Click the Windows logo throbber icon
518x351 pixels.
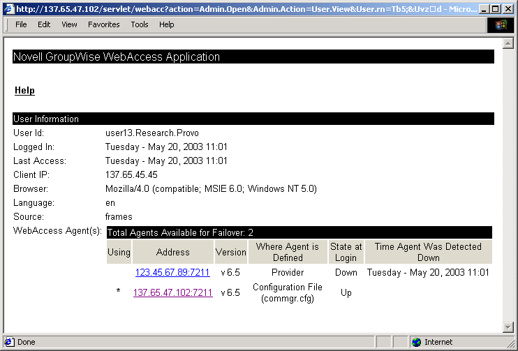tap(500, 24)
